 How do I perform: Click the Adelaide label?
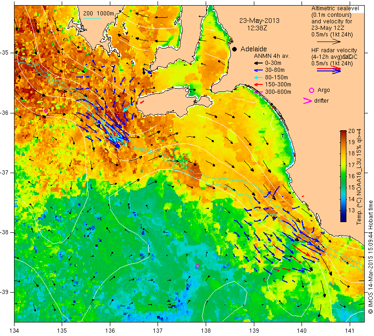click(x=253, y=49)
